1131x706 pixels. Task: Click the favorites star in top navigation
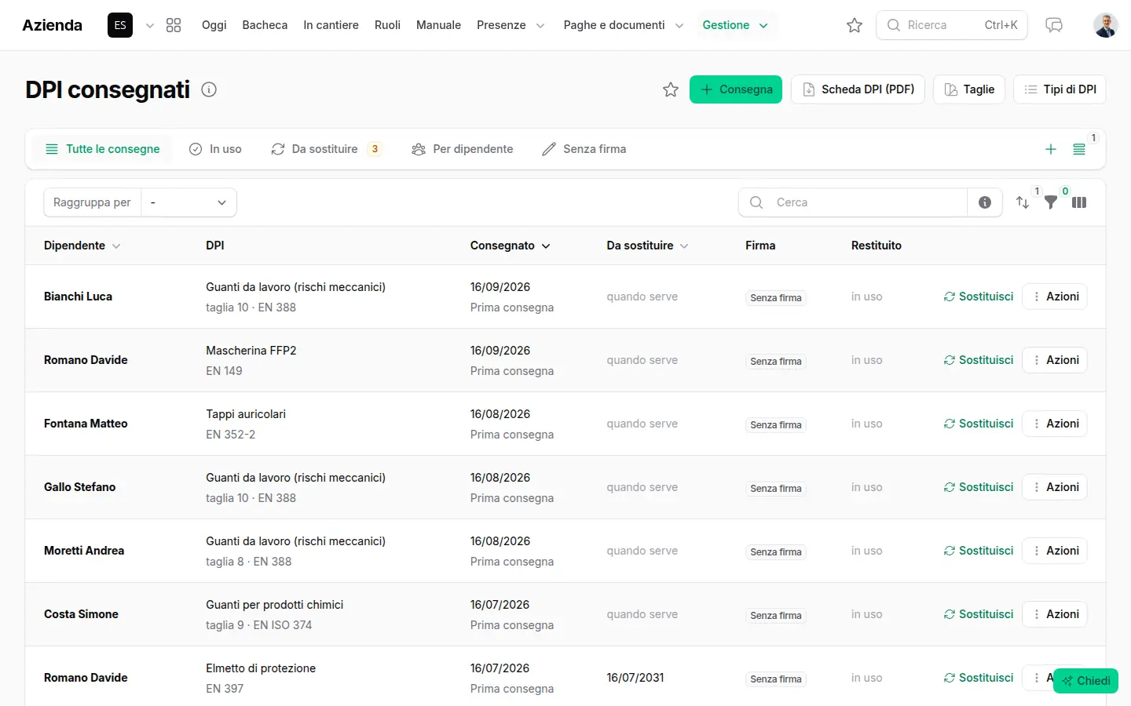coord(855,25)
